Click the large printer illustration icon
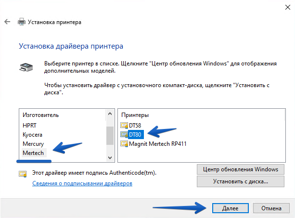This screenshot has height=218, width=295. [x=26, y=67]
